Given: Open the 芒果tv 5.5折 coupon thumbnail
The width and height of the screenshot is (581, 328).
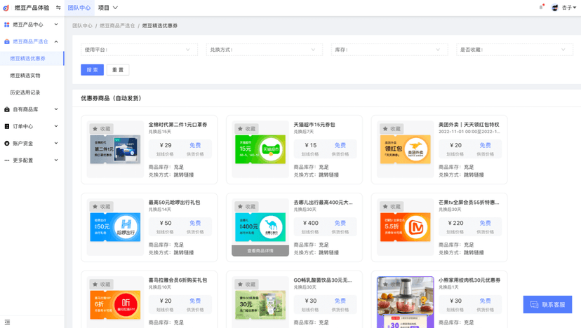Looking at the screenshot, I should point(406,227).
